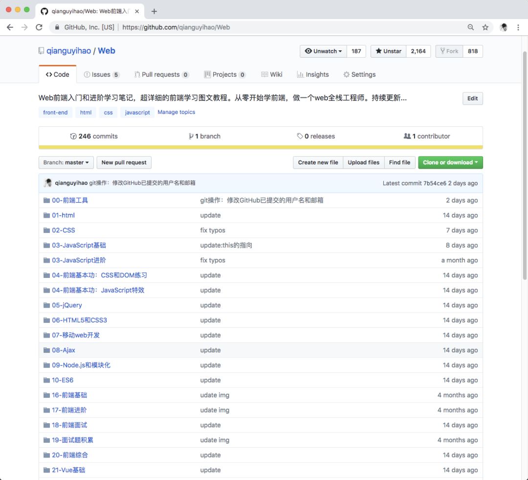This screenshot has height=480, width=528.
Task: Bookmark the page with the star icon
Action: tap(485, 27)
